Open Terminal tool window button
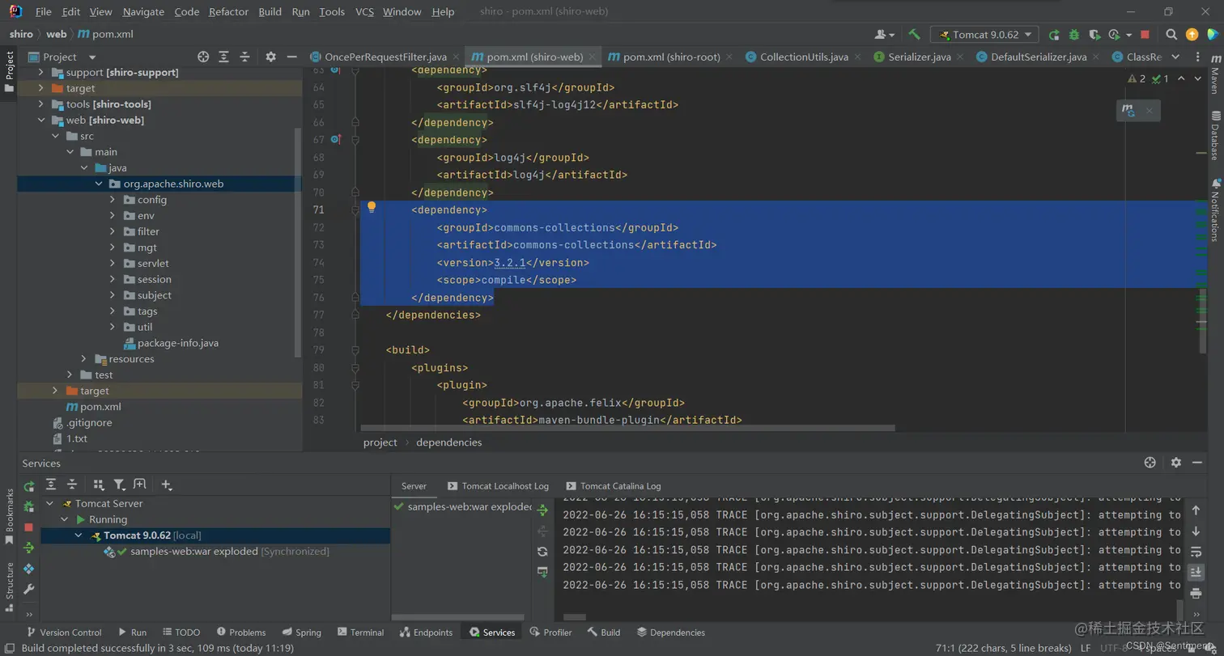The image size is (1224, 656). (x=359, y=632)
